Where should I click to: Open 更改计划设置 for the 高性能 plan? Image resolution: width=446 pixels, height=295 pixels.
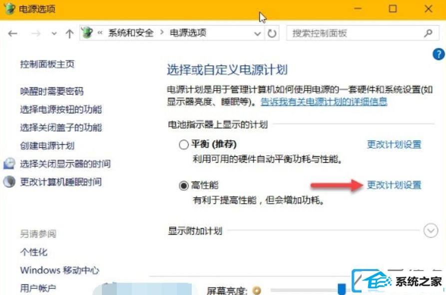click(x=394, y=185)
